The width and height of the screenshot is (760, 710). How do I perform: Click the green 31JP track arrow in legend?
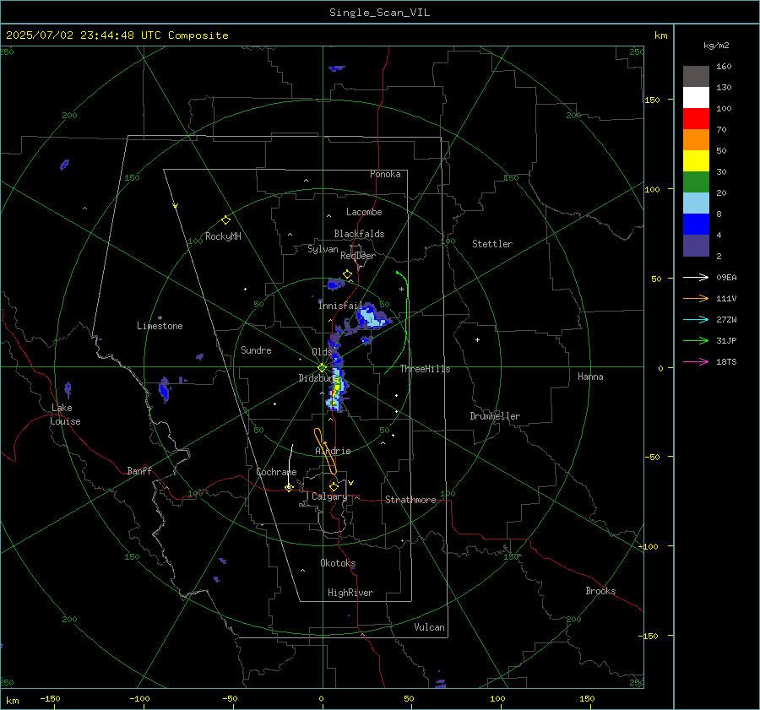(x=696, y=341)
